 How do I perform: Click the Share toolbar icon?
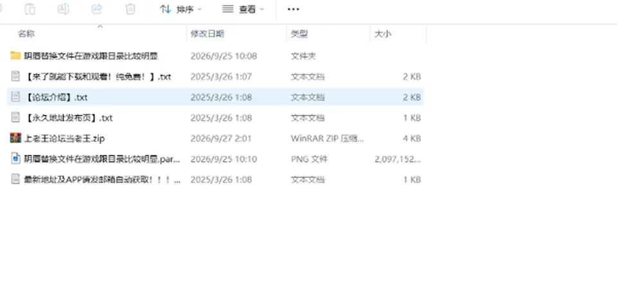(97, 8)
